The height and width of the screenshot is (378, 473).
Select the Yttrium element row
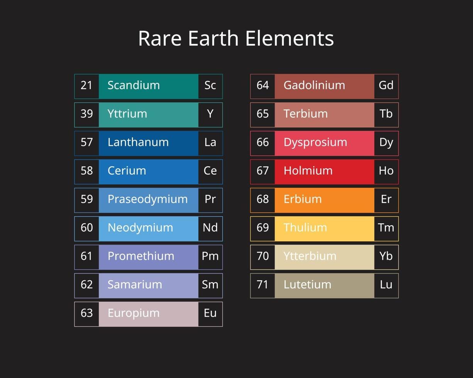pyautogui.click(x=148, y=114)
